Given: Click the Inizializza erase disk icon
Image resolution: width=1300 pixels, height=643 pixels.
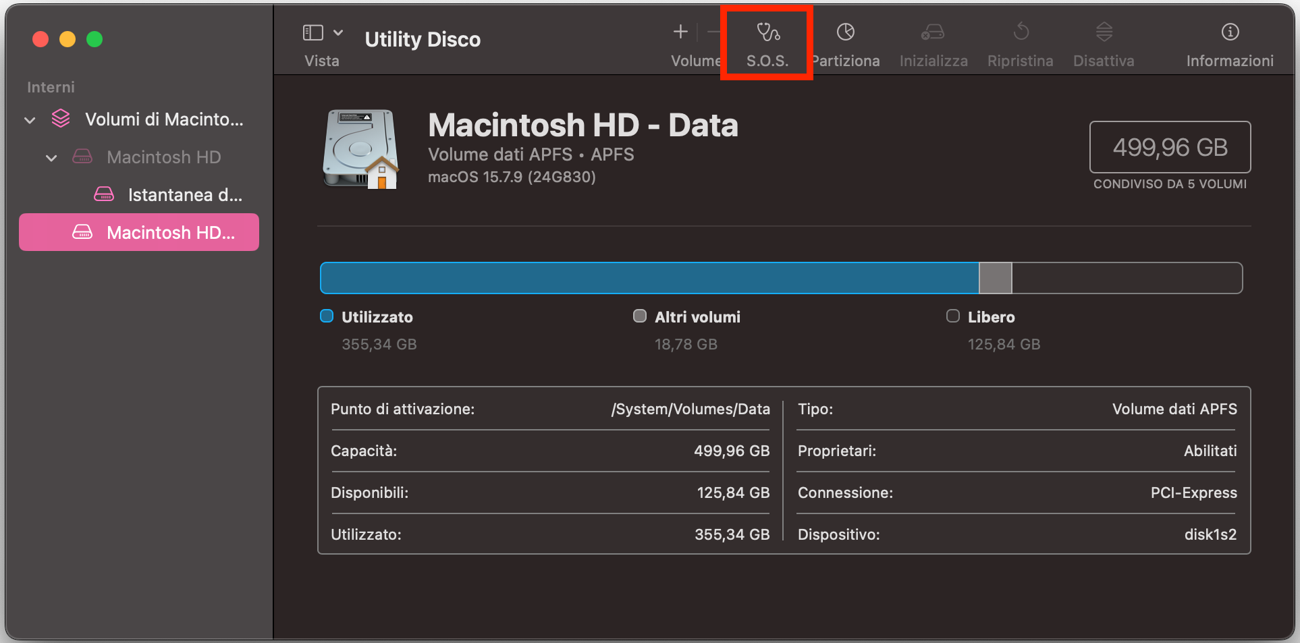Looking at the screenshot, I should coord(933,32).
